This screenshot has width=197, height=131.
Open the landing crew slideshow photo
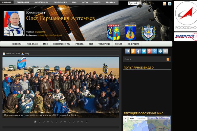[x=61, y=87]
